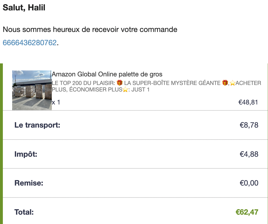
Task: Click the Le transport label
Action: tap(37, 125)
